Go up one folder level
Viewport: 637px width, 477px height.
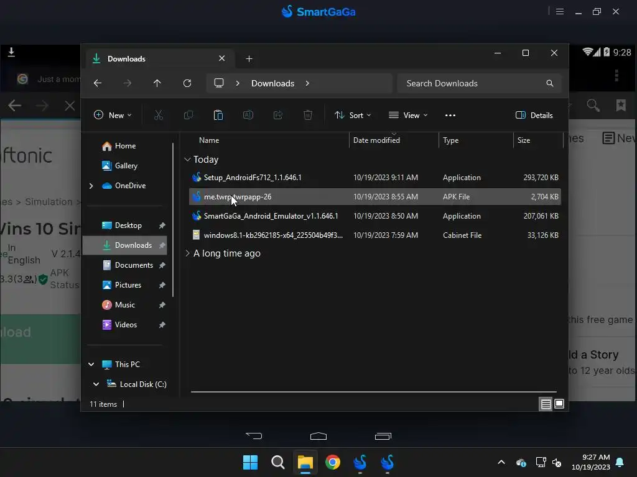point(157,83)
